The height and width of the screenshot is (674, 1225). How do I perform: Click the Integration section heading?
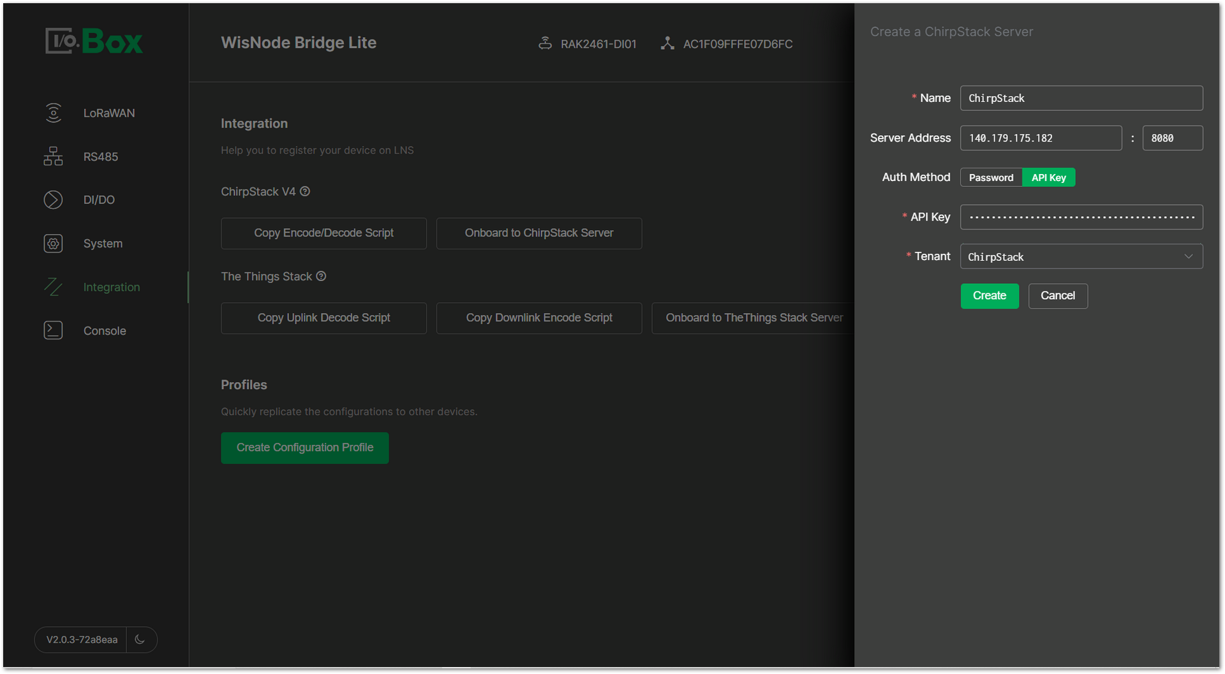click(254, 124)
